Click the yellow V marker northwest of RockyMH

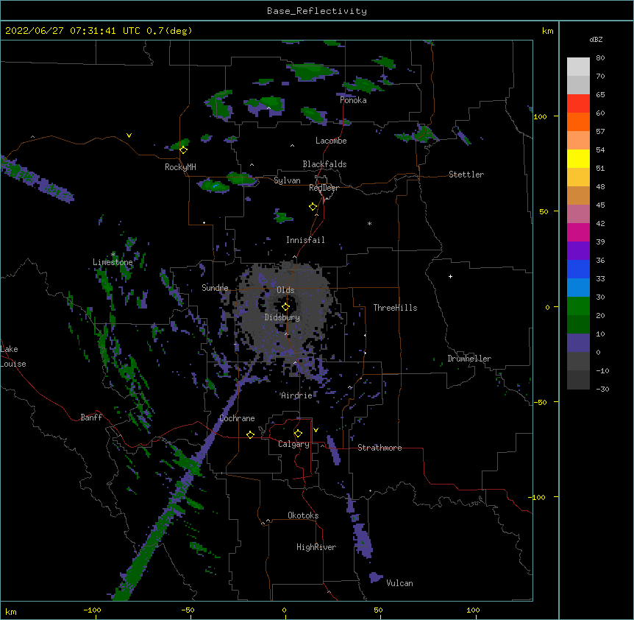[129, 135]
